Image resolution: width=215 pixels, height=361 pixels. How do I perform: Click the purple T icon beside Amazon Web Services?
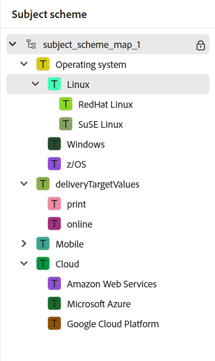(54, 284)
